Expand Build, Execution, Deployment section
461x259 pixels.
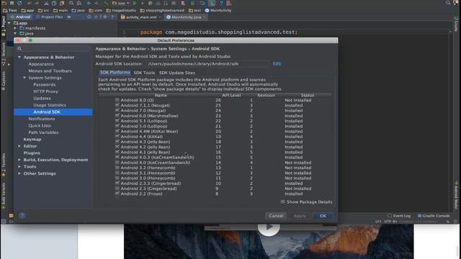[x=19, y=160]
